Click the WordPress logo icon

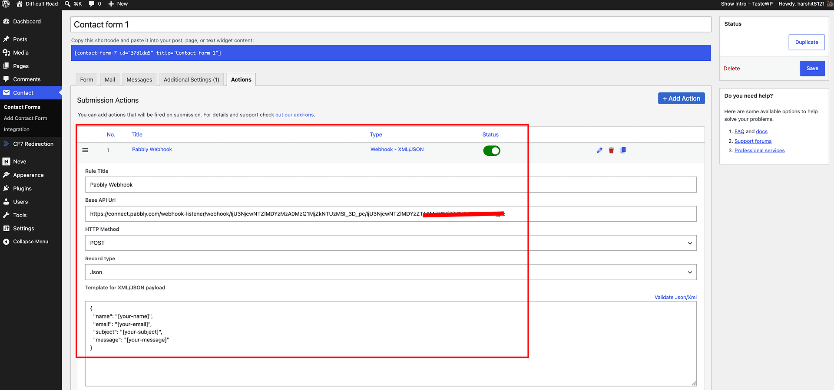pyautogui.click(x=6, y=4)
